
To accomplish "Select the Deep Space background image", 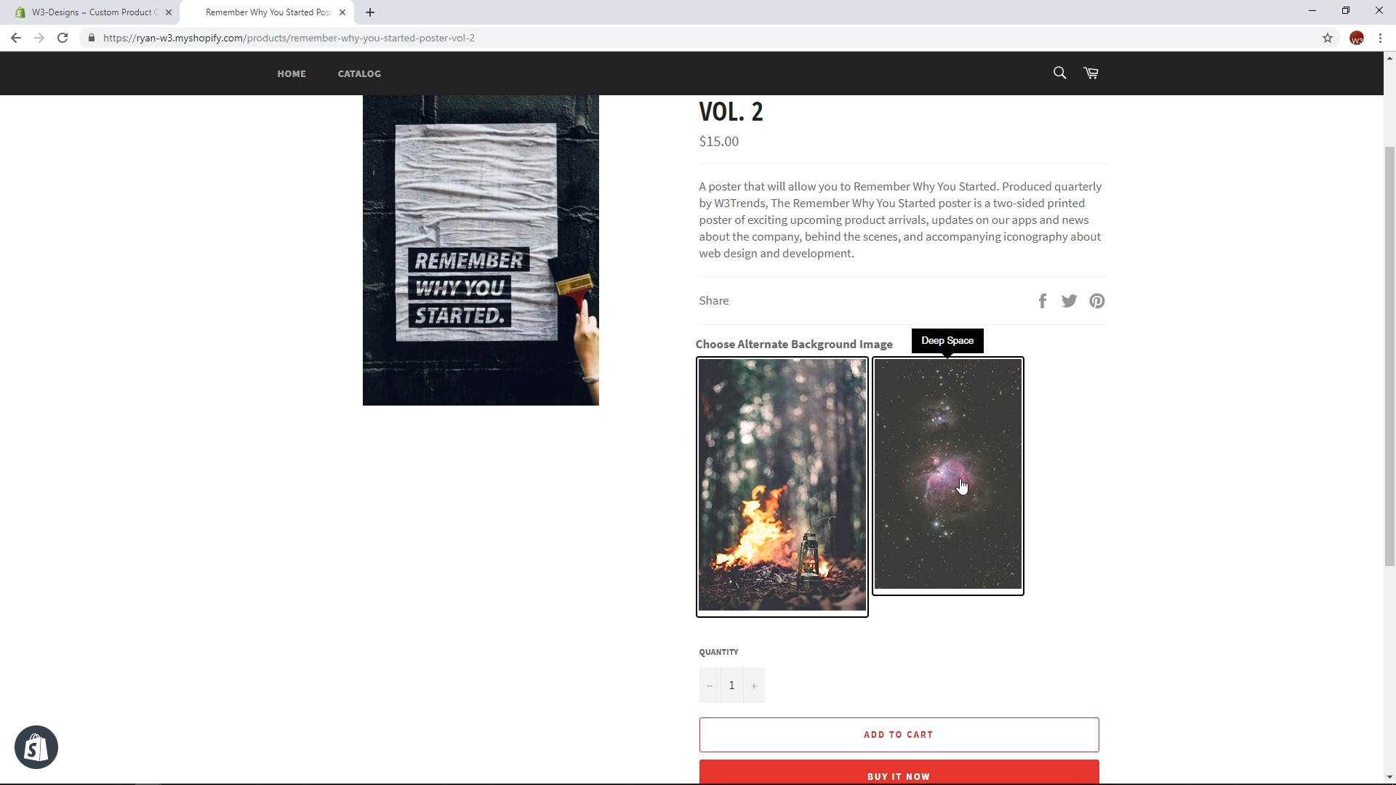I will [x=947, y=475].
